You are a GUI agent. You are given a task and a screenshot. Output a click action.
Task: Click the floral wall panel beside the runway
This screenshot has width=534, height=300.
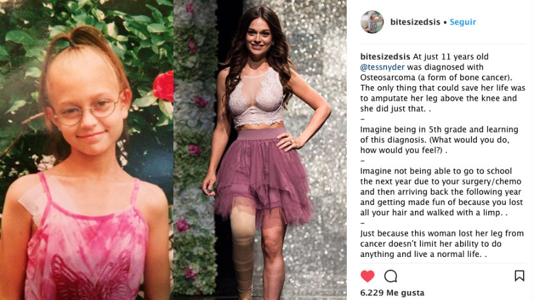click(x=196, y=150)
